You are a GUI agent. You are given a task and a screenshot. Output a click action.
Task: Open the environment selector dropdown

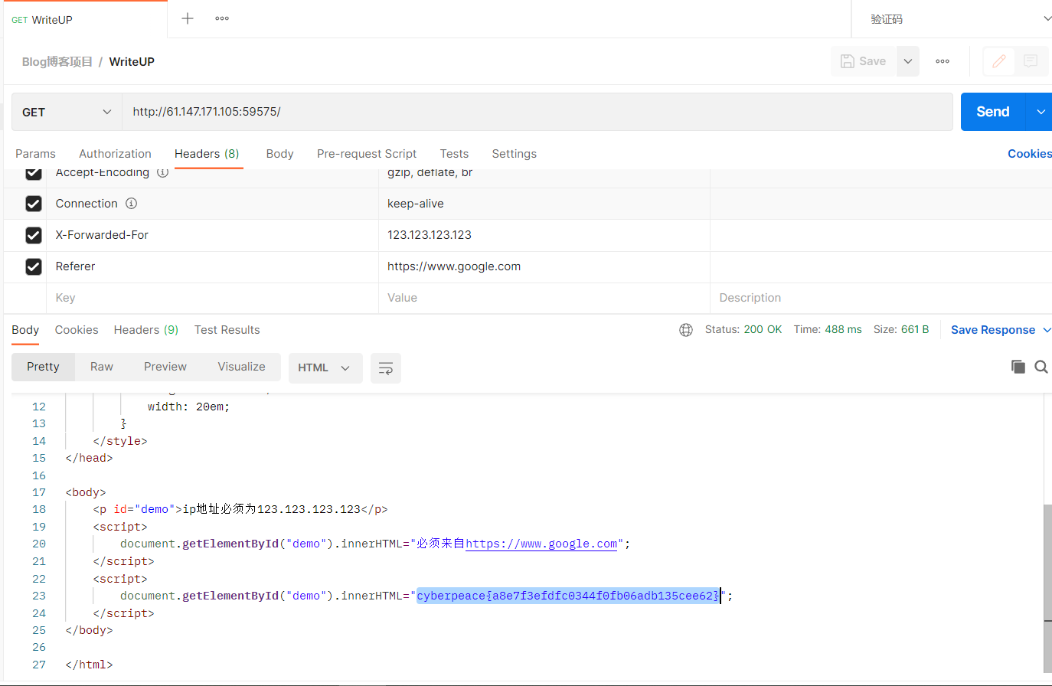pos(954,19)
